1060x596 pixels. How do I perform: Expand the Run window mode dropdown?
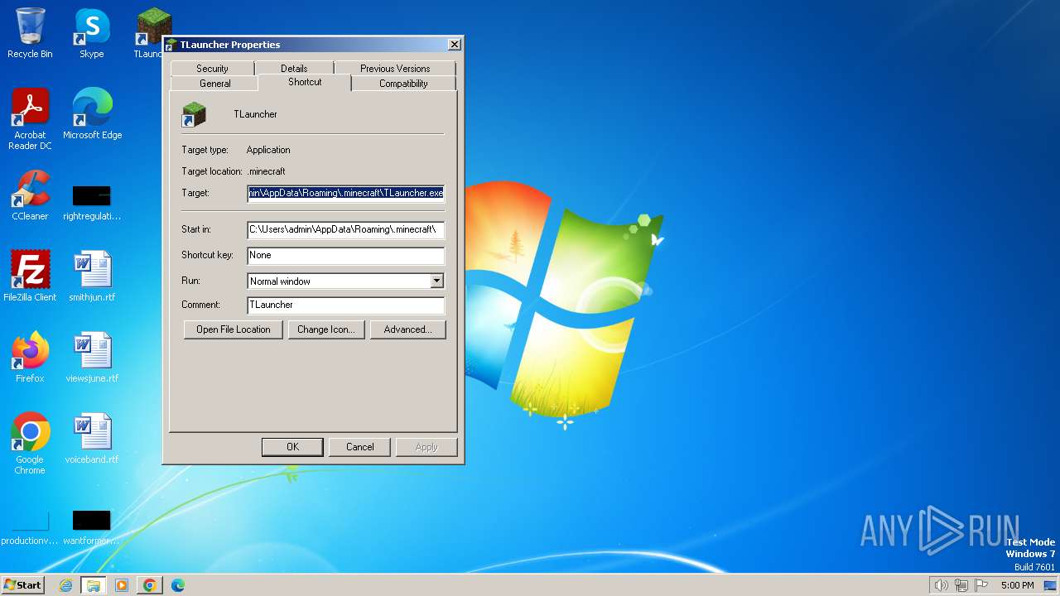pos(436,281)
